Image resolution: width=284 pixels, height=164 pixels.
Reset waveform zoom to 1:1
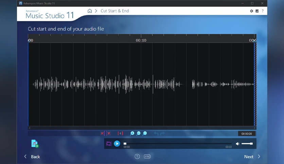pos(145,134)
